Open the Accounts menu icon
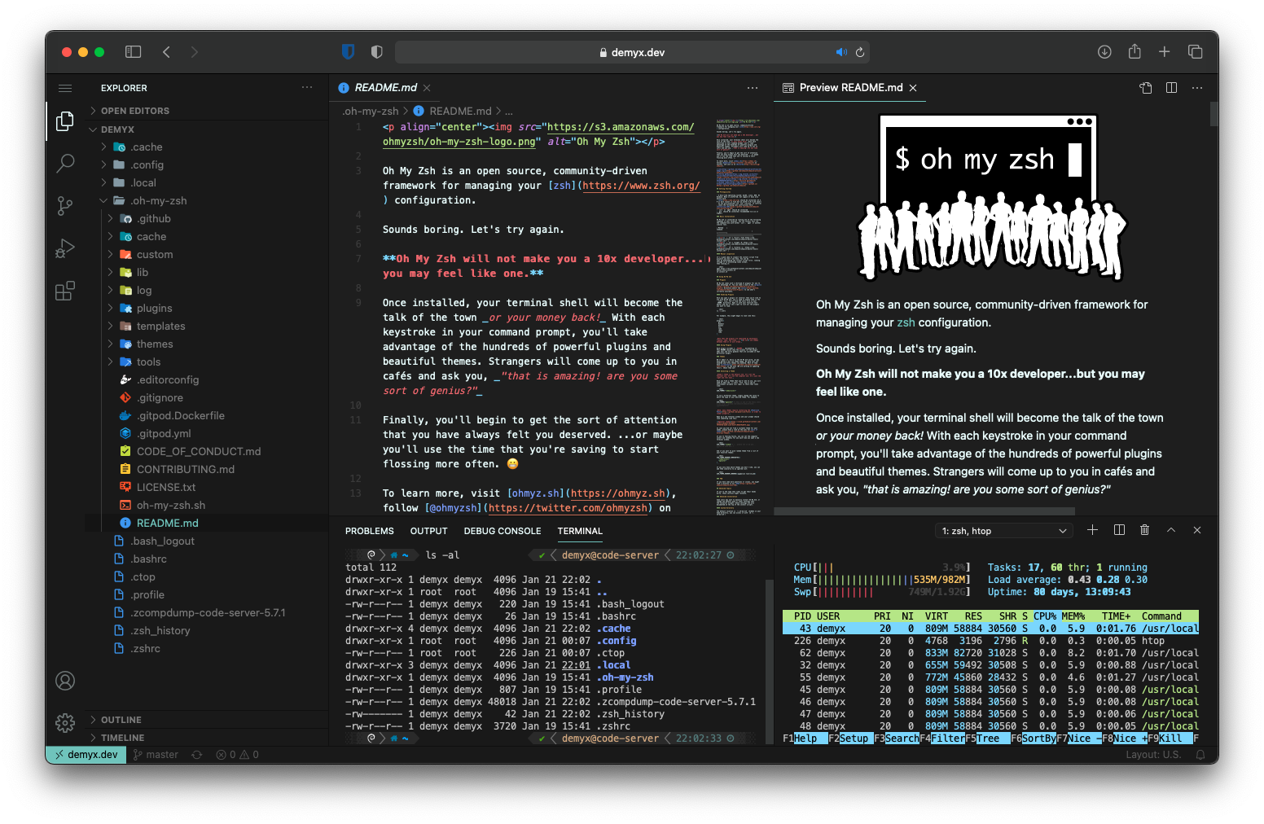1264x824 pixels. [x=65, y=681]
